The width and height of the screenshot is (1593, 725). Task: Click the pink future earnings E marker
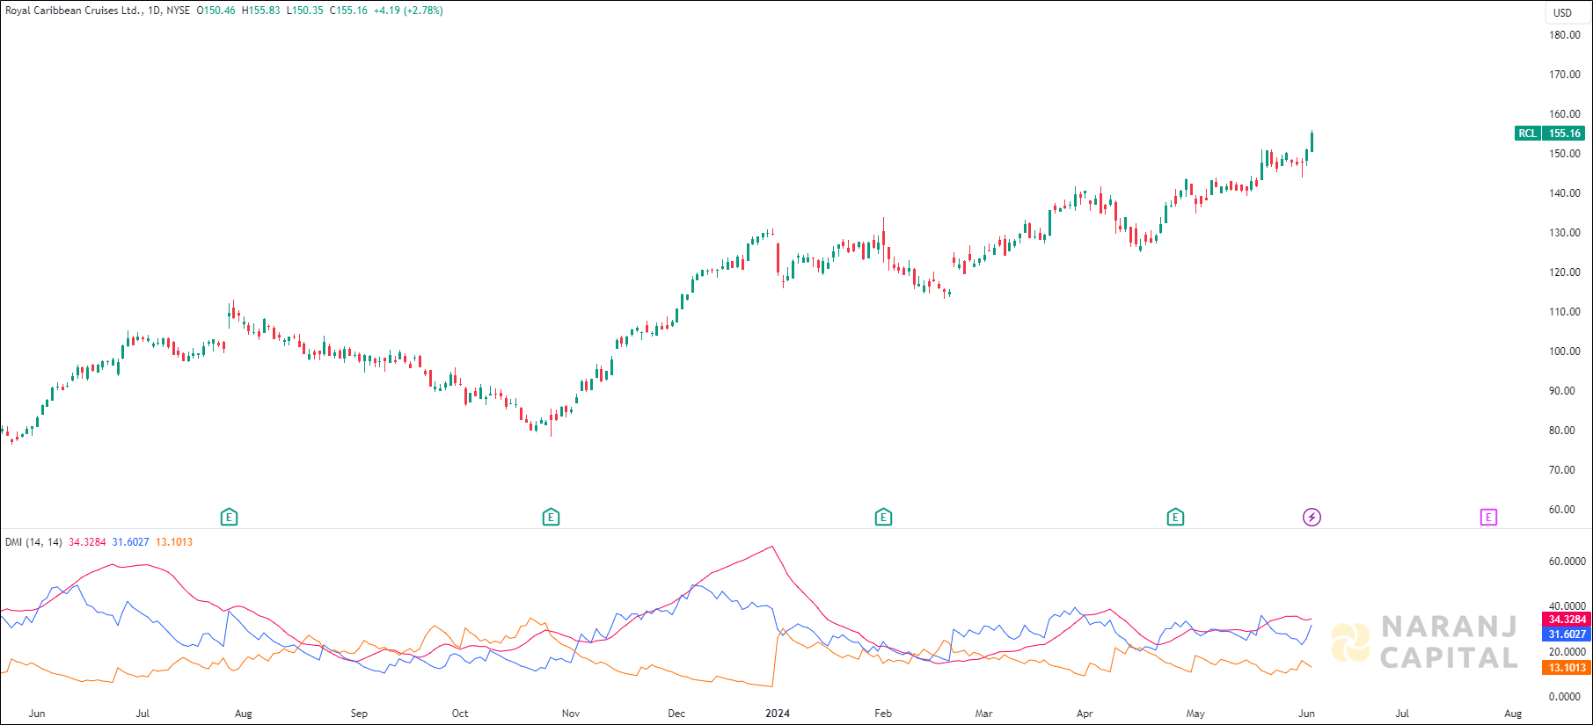(1488, 517)
